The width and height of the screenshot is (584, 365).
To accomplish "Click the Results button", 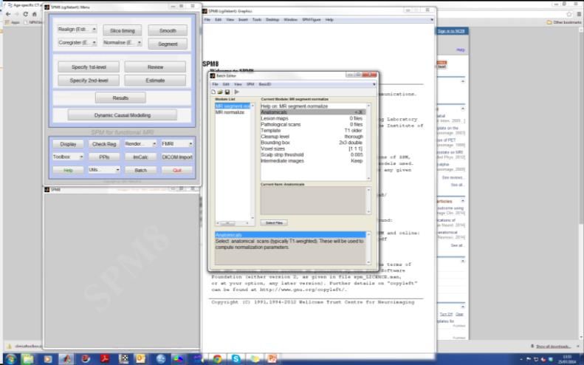I will (120, 98).
